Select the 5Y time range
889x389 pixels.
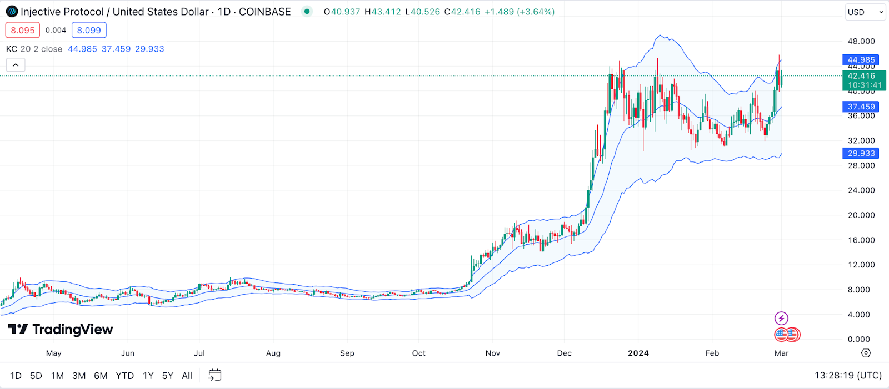coord(168,376)
